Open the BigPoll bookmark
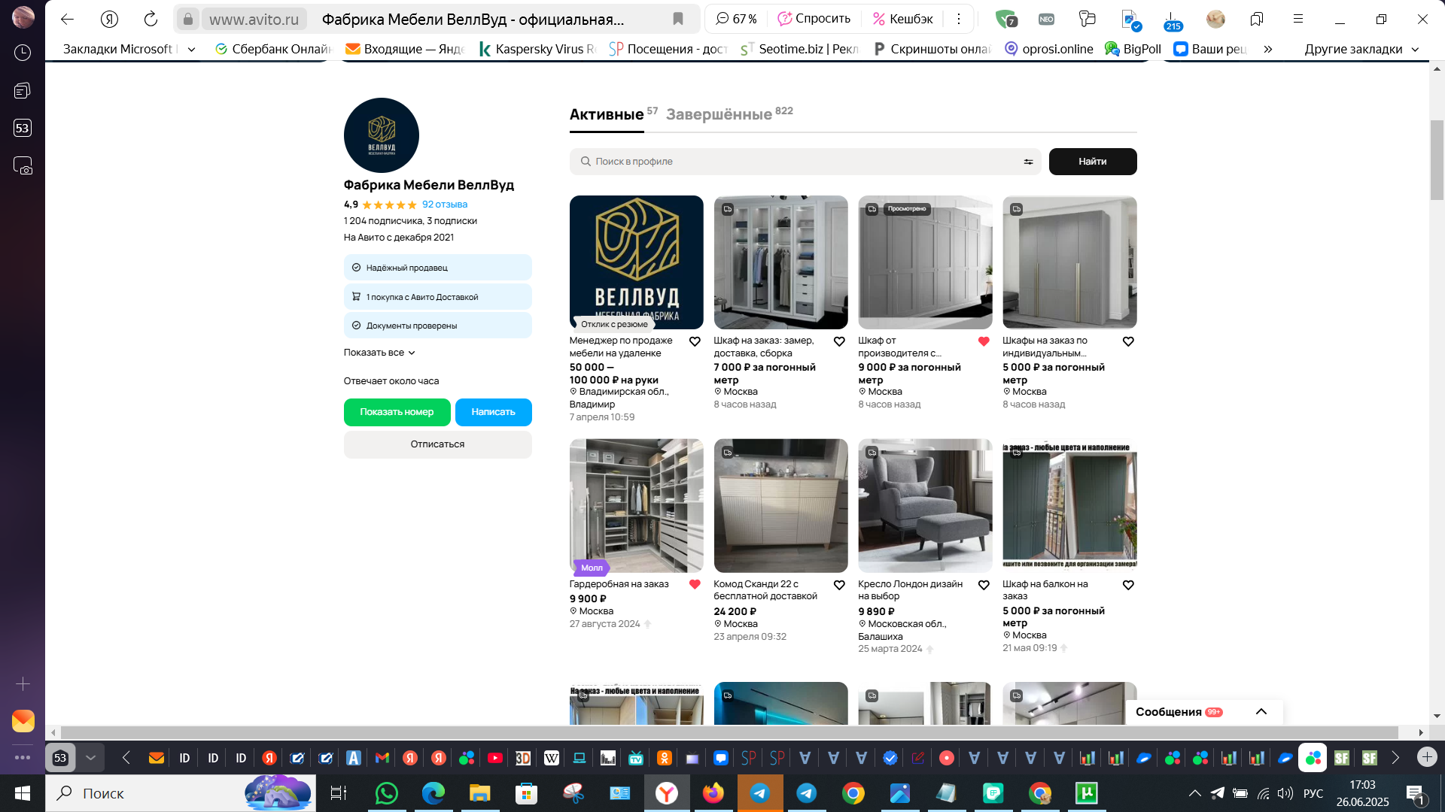Screen dimensions: 1445x812 (1133, 49)
